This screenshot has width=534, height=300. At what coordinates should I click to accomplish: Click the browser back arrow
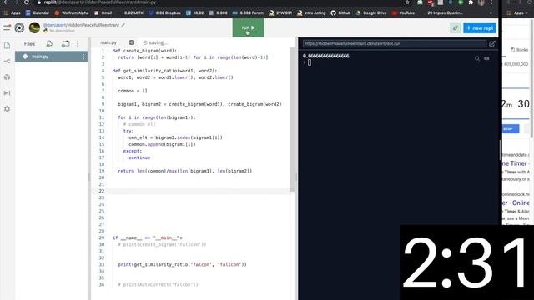[x=6, y=2]
